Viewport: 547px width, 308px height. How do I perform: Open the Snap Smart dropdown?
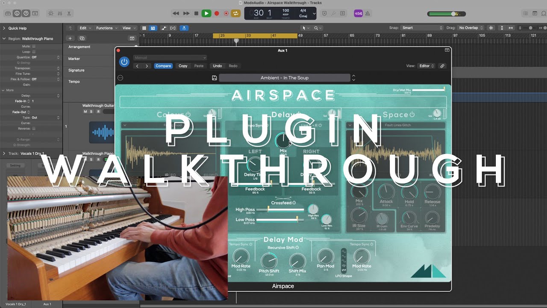(421, 28)
